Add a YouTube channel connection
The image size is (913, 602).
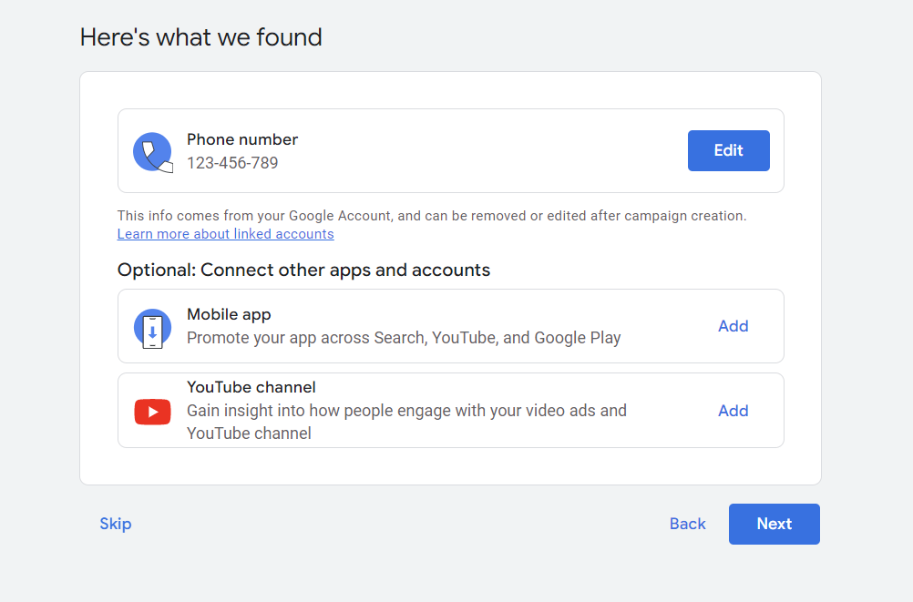[733, 411]
